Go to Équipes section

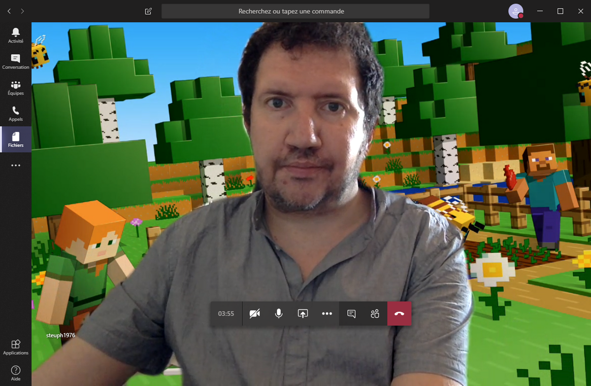pos(16,88)
